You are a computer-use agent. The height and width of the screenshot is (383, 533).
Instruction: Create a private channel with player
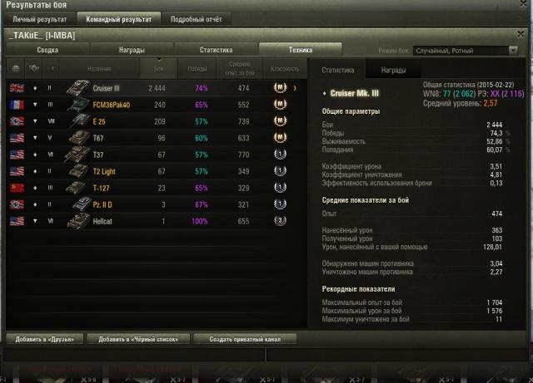tap(245, 339)
